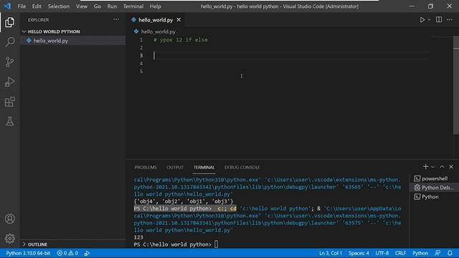Image resolution: width=459 pixels, height=258 pixels.
Task: Open the Go menu
Action: [x=98, y=6]
